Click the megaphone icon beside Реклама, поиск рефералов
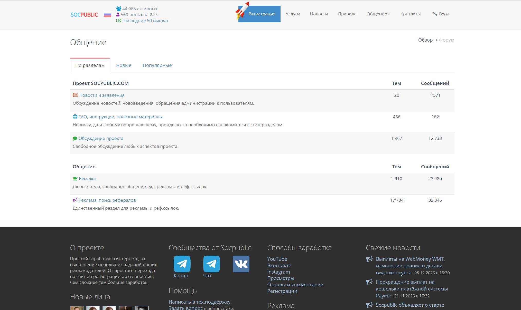Image resolution: width=521 pixels, height=310 pixels. coord(75,200)
